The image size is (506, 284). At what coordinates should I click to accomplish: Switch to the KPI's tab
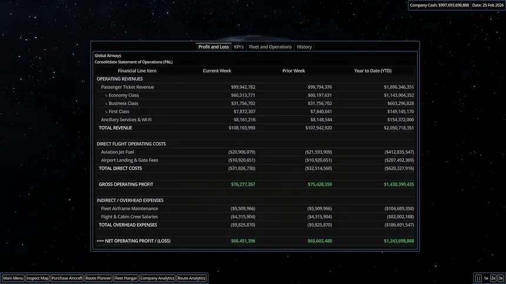(x=239, y=47)
